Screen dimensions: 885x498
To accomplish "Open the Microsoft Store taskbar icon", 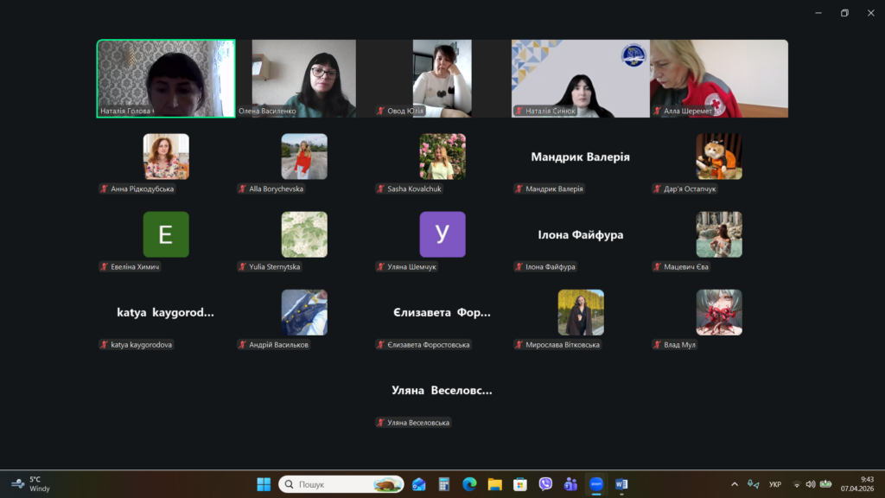I will pyautogui.click(x=520, y=484).
